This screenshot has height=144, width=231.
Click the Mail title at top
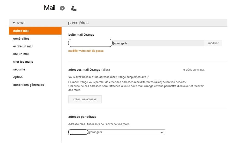pos(50,8)
